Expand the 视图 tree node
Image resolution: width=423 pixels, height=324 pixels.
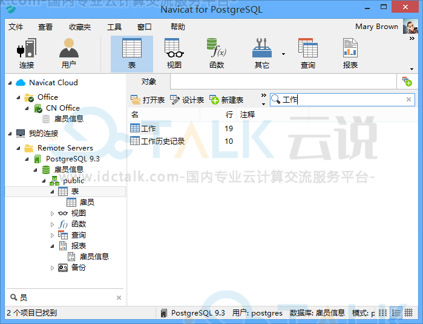(52, 214)
